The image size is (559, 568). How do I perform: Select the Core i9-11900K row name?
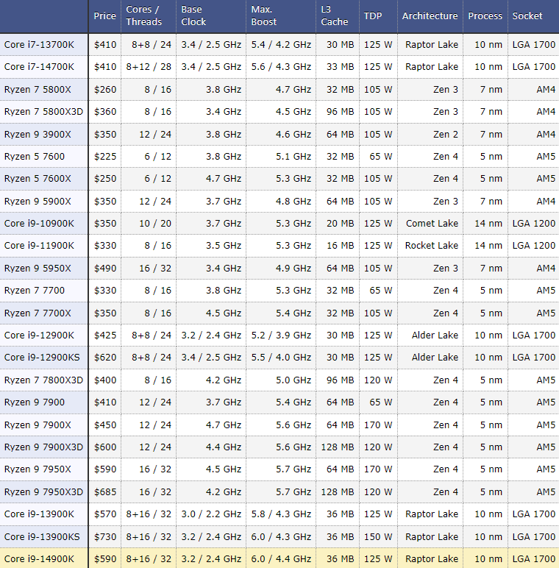point(39,246)
